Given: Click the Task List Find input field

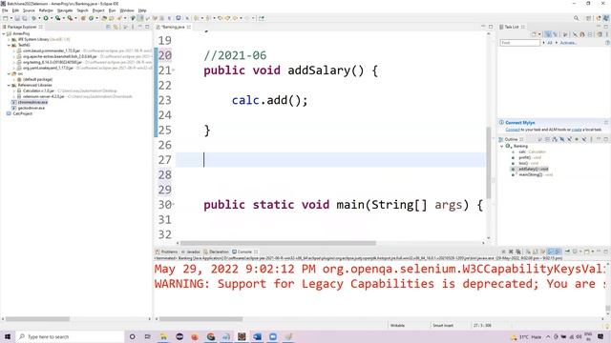Looking at the screenshot, I should tap(519, 43).
